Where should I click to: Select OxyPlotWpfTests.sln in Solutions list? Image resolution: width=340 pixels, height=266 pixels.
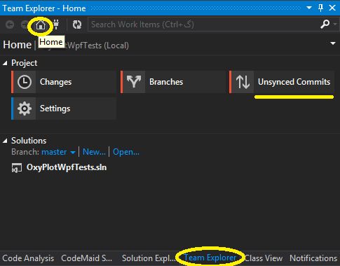[x=67, y=167]
